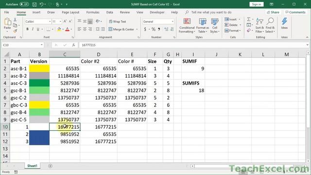Click the Borders icon
311x175 pixels.
click(49, 29)
